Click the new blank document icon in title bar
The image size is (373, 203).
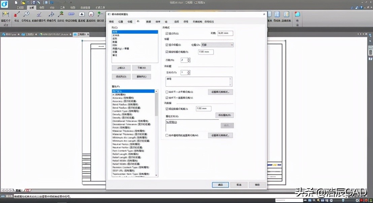[x=16, y=3]
